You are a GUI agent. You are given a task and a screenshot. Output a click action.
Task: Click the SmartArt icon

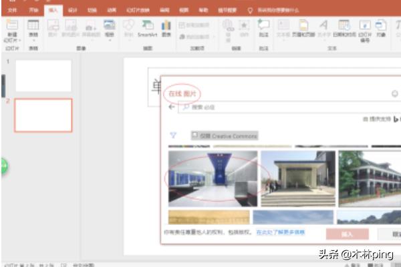point(147,27)
